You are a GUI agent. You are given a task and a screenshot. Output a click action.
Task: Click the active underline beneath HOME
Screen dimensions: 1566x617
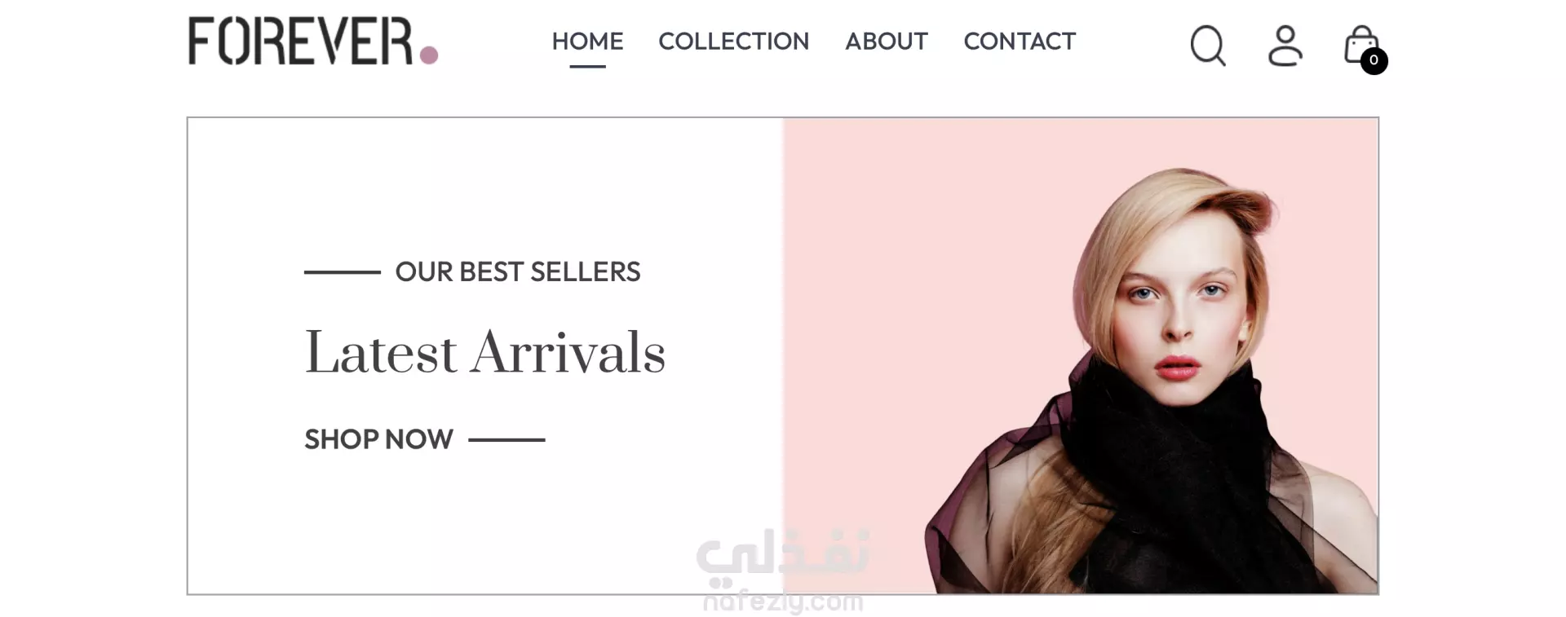tap(587, 66)
